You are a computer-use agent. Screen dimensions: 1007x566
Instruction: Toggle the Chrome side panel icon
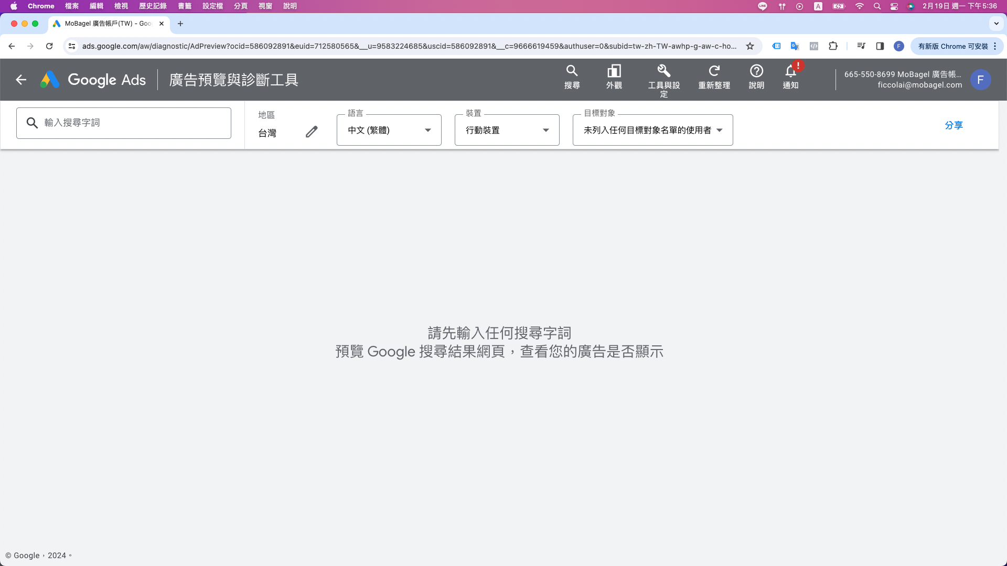point(880,46)
